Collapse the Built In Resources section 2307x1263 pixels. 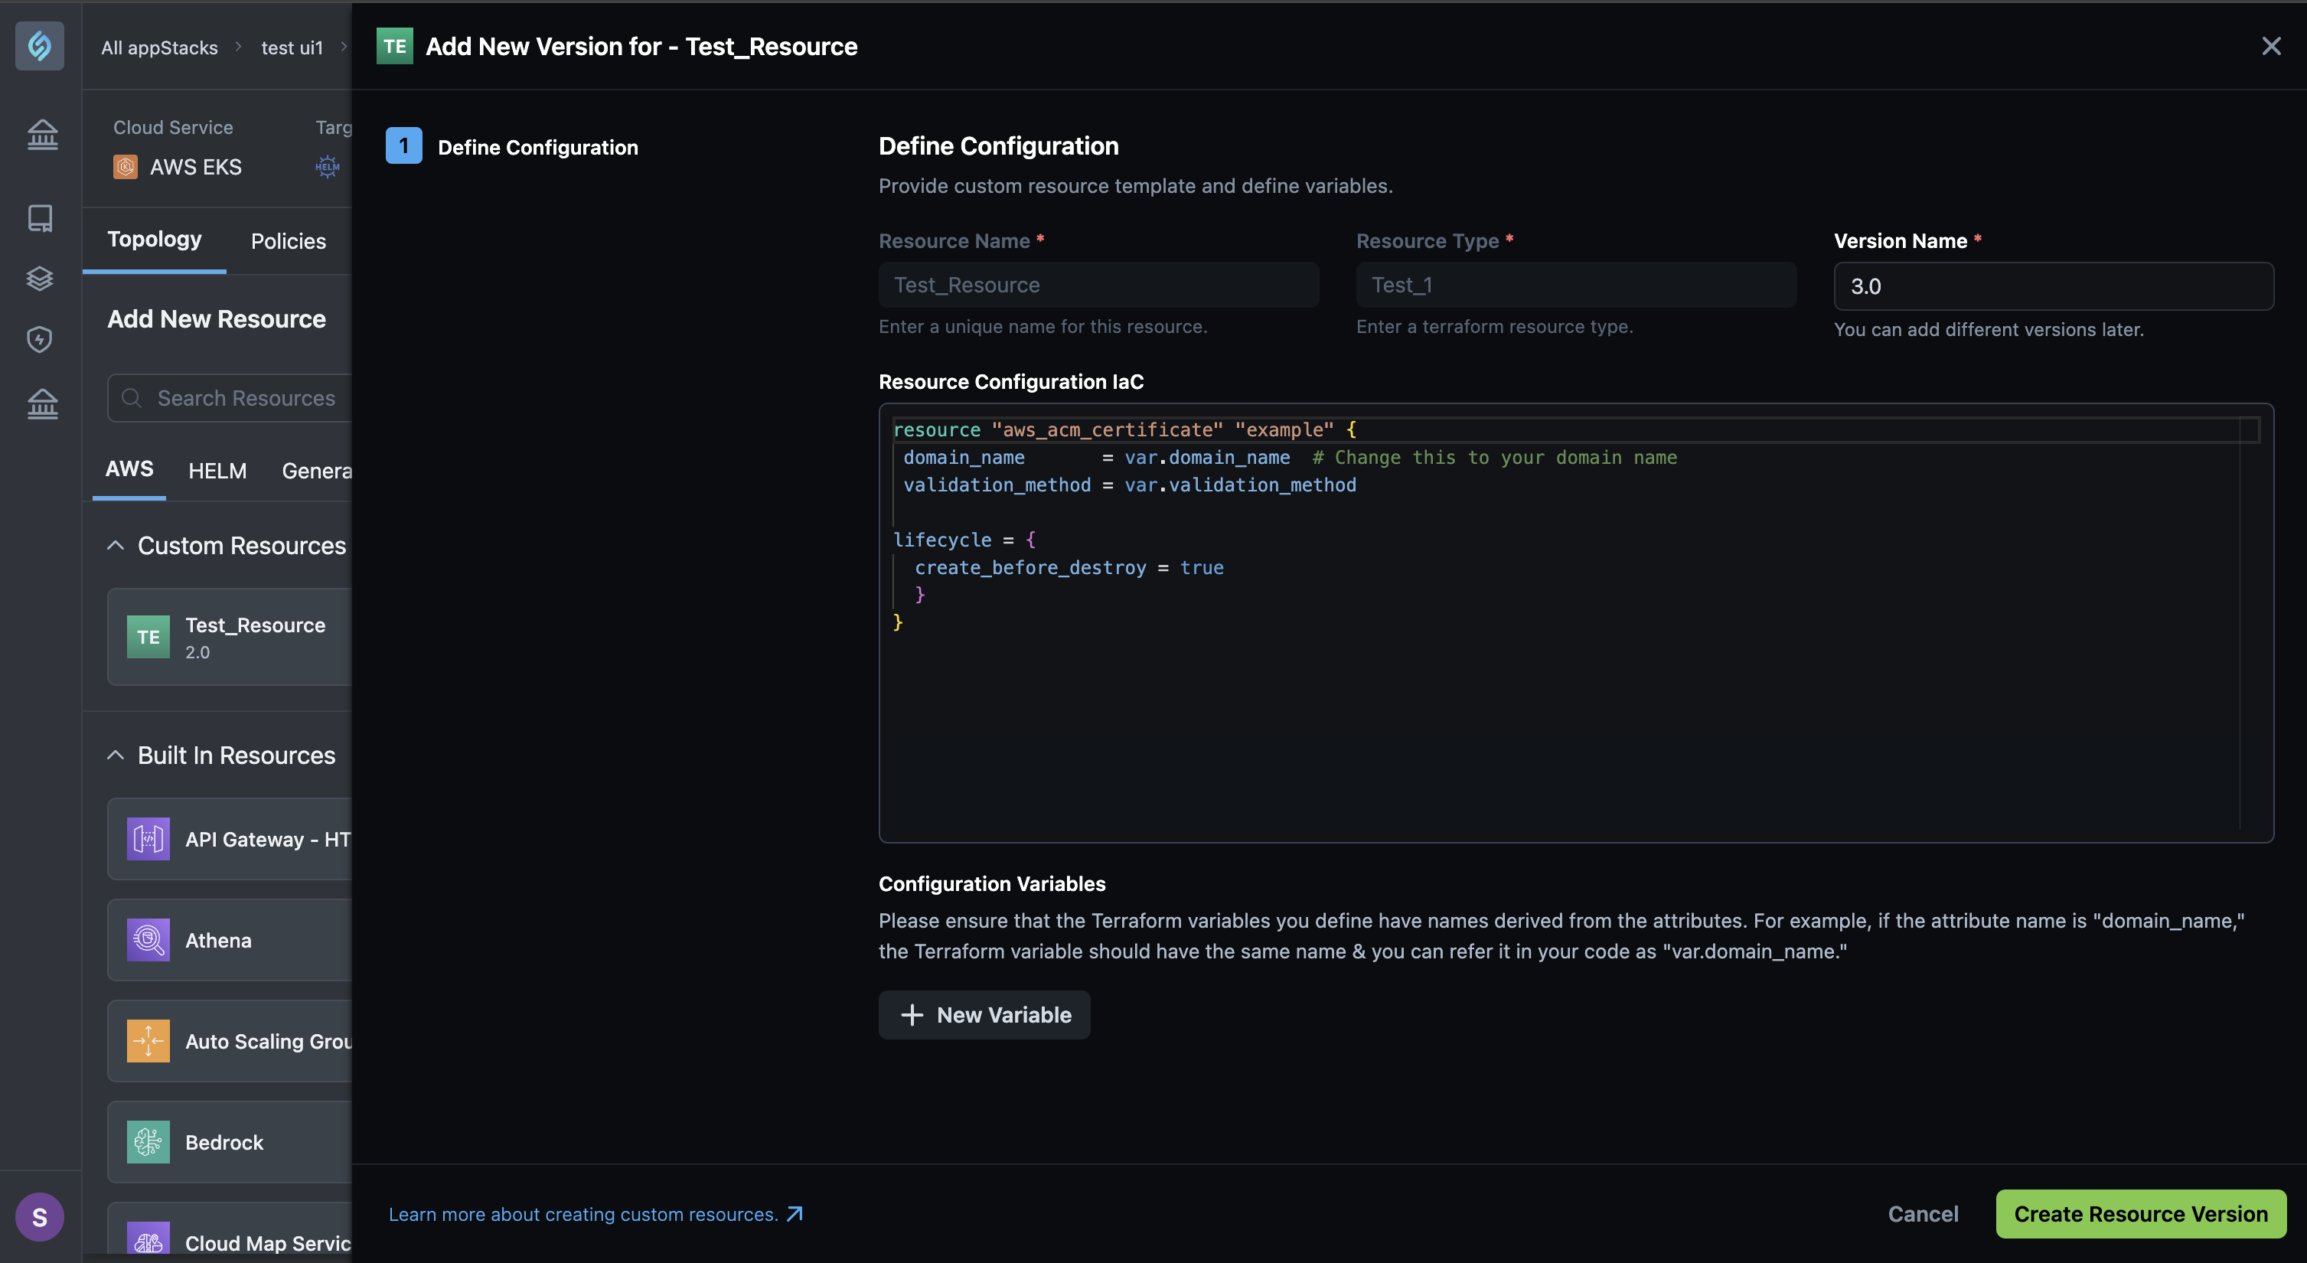click(x=115, y=755)
